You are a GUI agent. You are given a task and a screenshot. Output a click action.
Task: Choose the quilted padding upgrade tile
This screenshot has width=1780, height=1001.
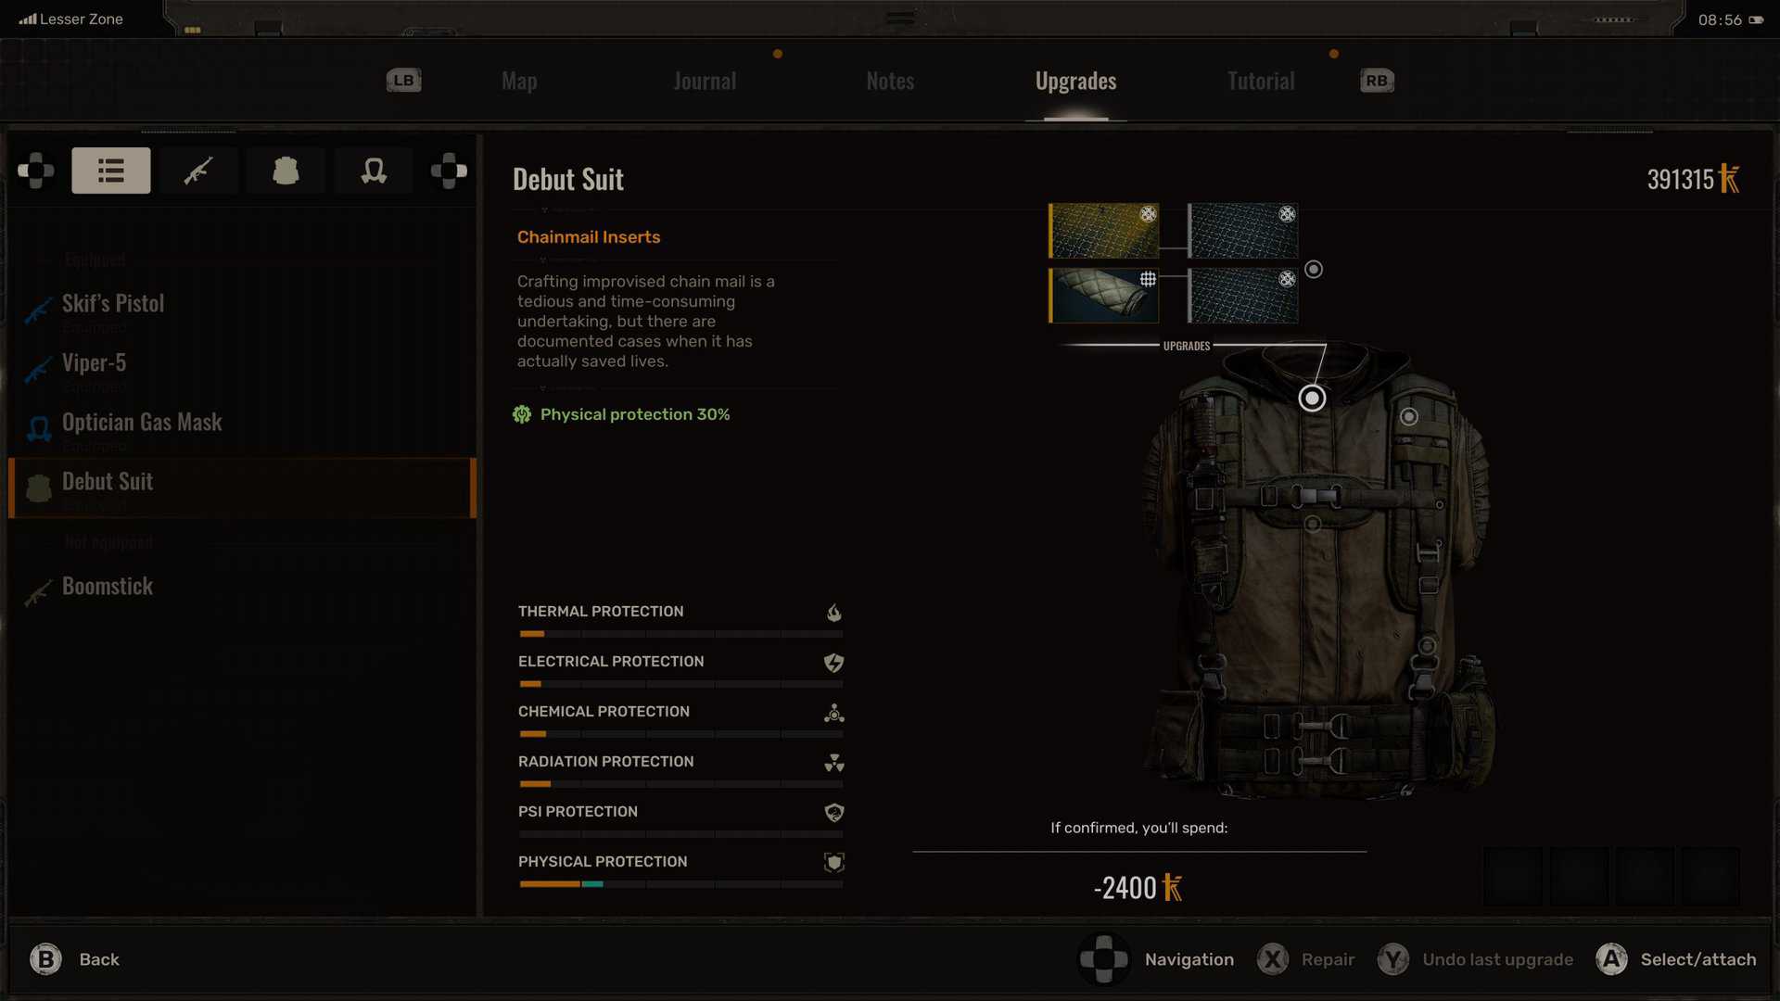point(1104,296)
